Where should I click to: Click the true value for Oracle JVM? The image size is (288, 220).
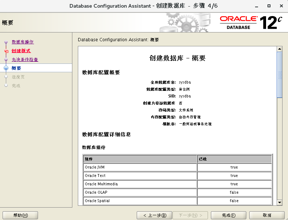tap(234, 167)
